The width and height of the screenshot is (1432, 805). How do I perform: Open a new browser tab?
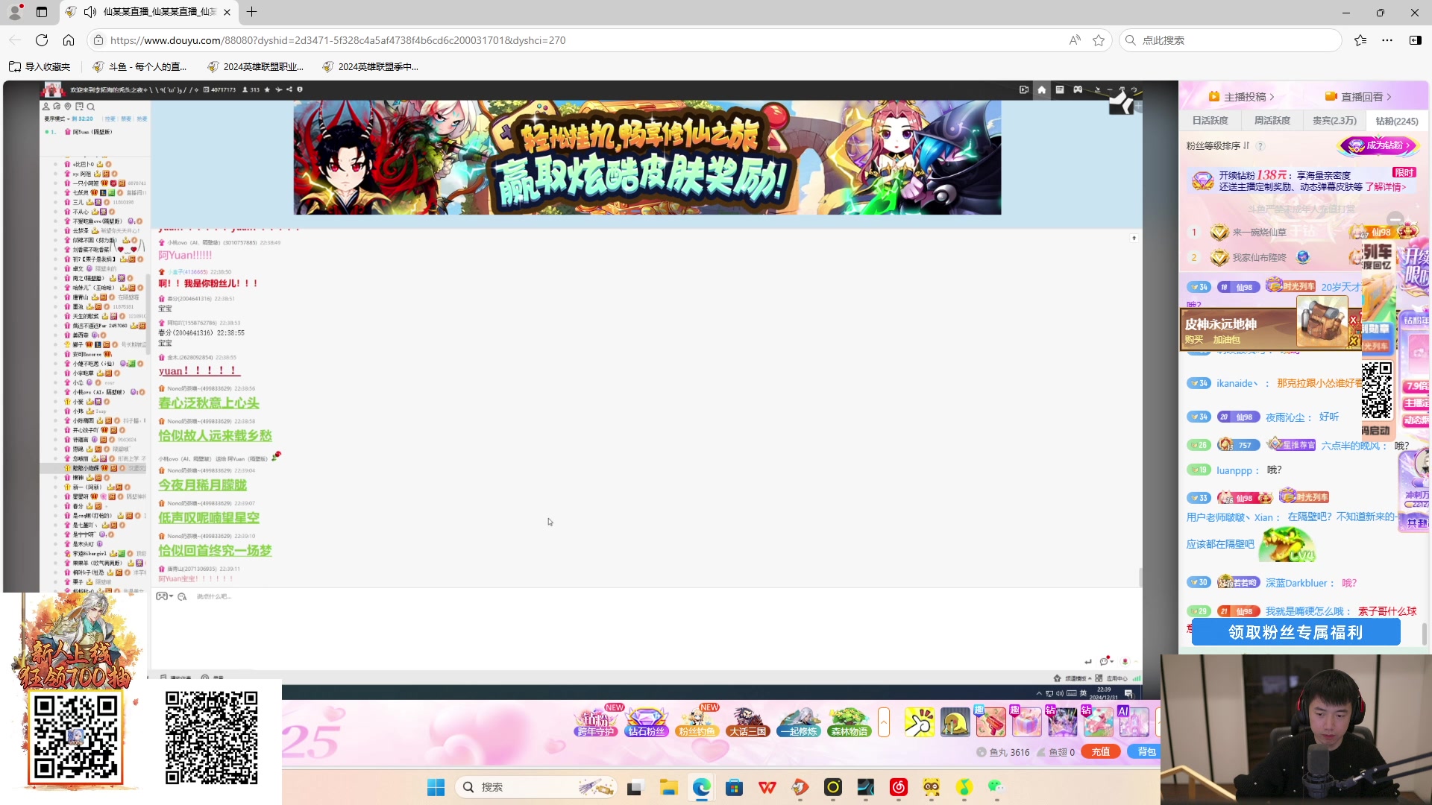pyautogui.click(x=252, y=12)
